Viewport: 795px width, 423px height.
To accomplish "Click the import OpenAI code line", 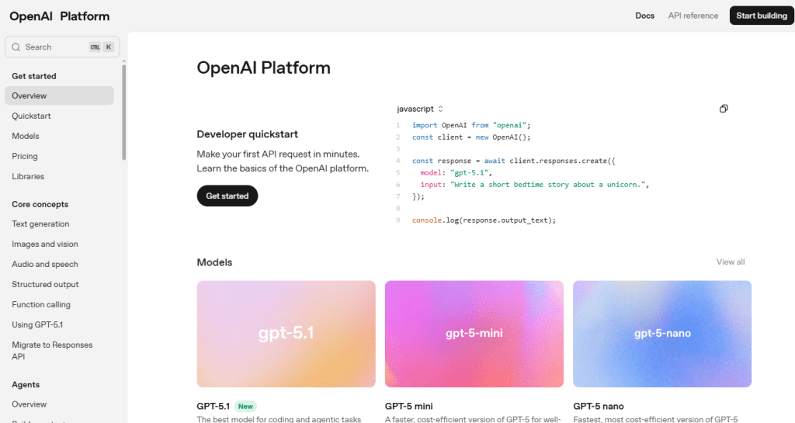I will (471, 125).
